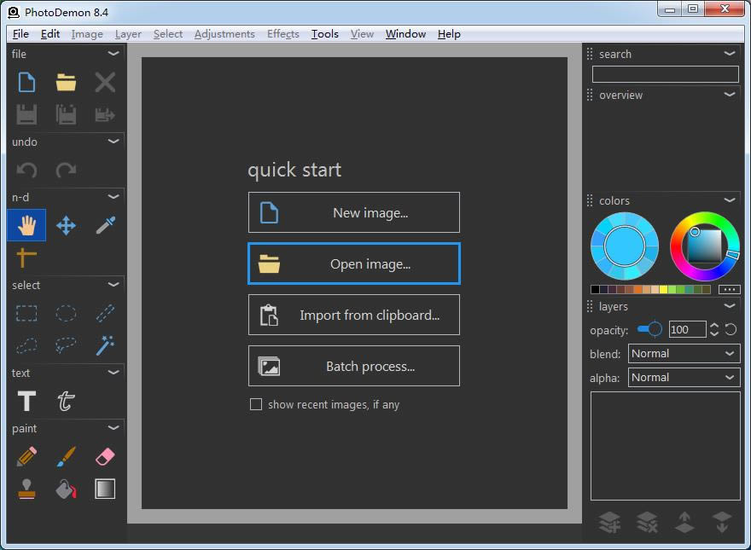The image size is (751, 550).
Task: Click the current color circle center
Action: [x=625, y=246]
